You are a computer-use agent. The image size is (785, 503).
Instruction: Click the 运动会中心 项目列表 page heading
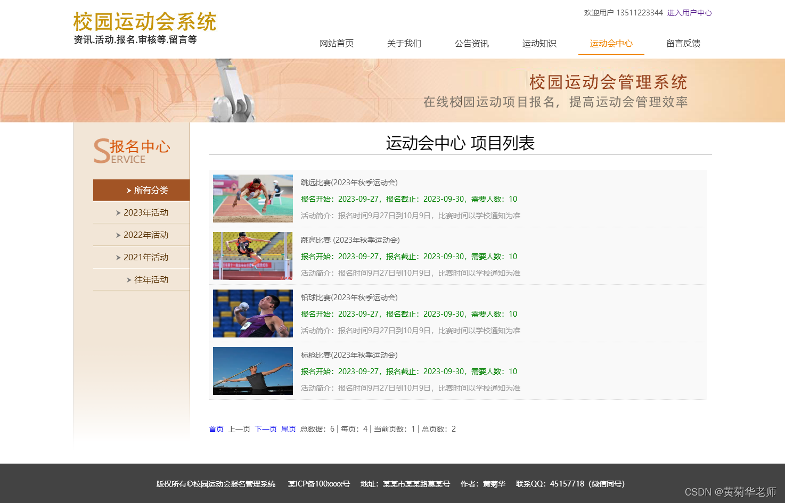[x=460, y=143]
